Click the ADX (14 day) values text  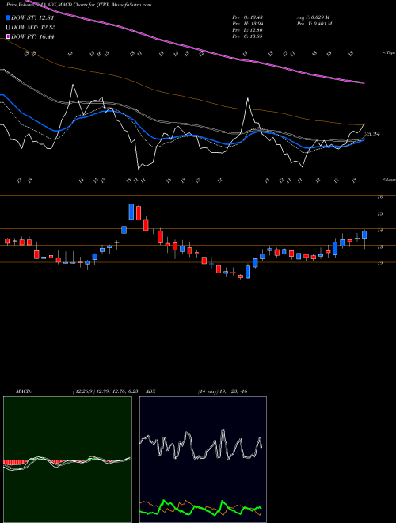point(223,391)
